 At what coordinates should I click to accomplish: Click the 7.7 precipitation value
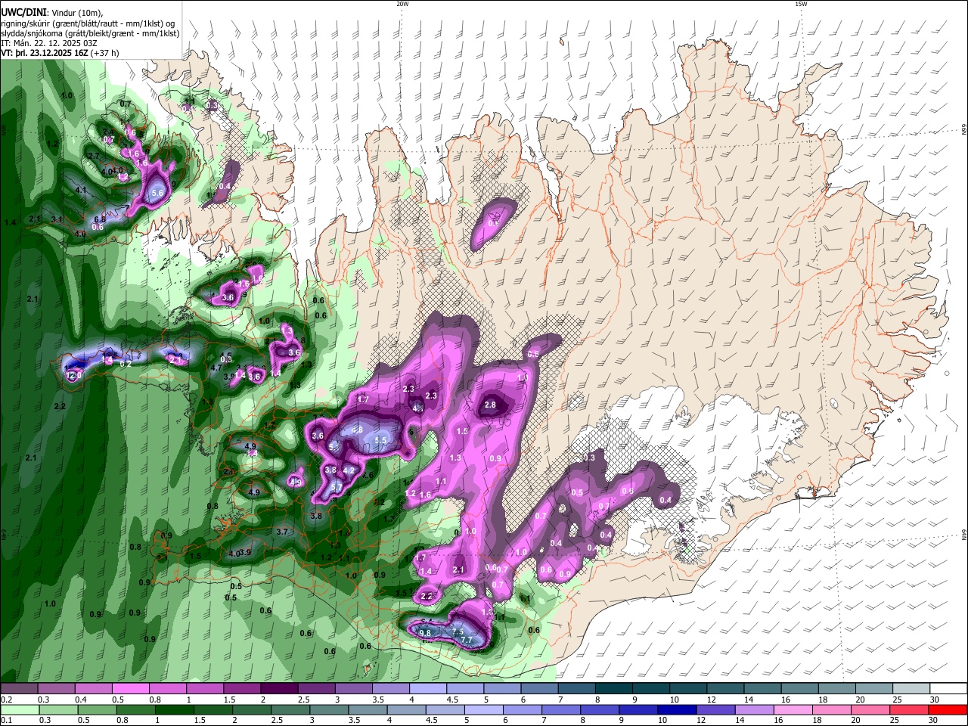coord(467,640)
